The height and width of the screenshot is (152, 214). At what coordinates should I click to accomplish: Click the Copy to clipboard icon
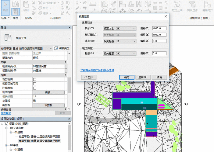pyautogui.click(x=34, y=8)
